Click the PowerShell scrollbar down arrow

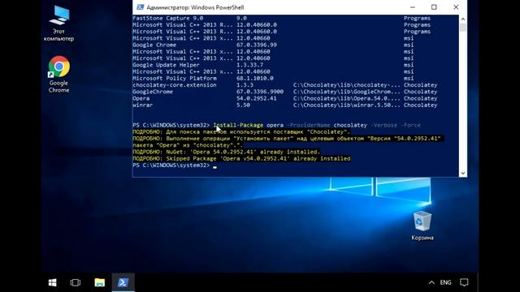pyautogui.click(x=463, y=173)
